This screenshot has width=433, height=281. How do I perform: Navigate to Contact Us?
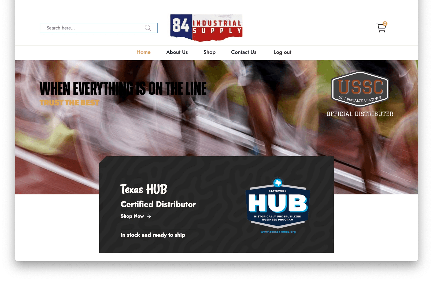244,52
